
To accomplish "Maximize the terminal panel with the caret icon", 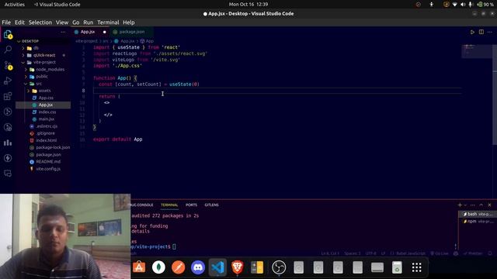I will 481,205.
